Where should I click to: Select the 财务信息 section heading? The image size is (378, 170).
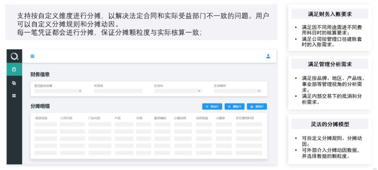(x=40, y=75)
